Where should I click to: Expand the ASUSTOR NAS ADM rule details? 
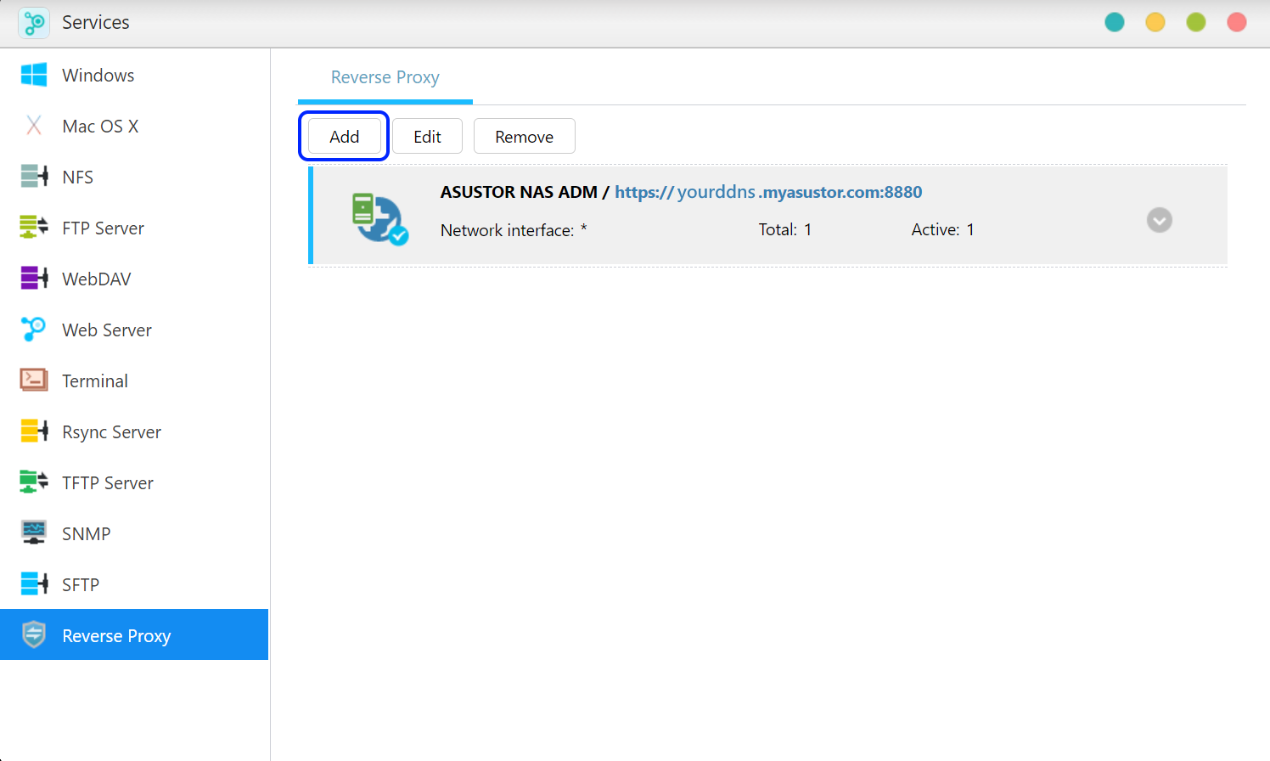[1159, 220]
